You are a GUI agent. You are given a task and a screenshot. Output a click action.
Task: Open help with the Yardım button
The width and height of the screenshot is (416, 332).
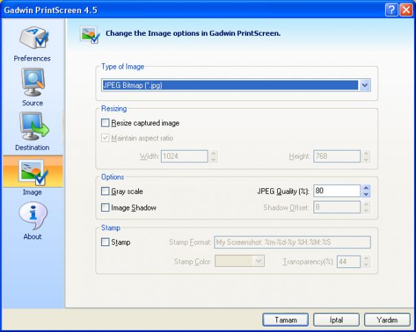(387, 320)
